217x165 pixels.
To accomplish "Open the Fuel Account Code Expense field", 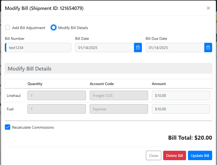I will point(119,109).
